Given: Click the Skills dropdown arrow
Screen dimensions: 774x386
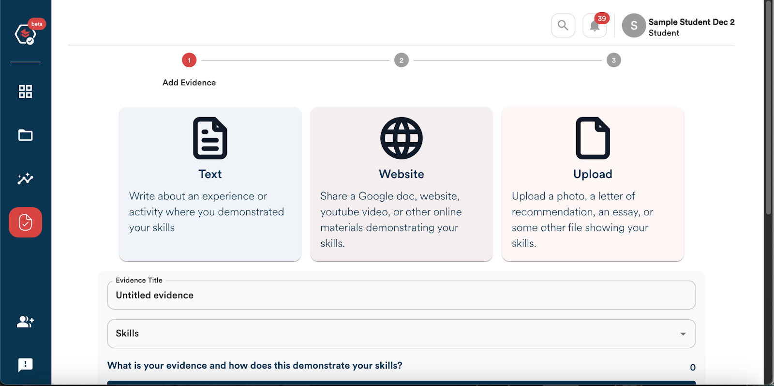Looking at the screenshot, I should pos(683,334).
